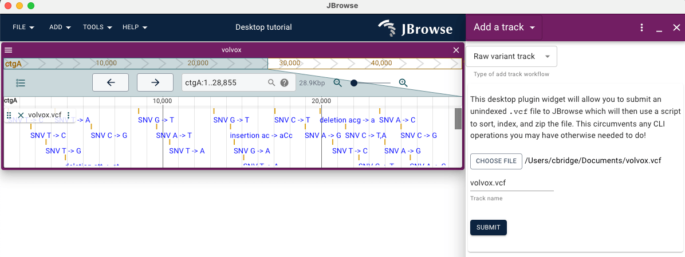Image resolution: width=685 pixels, height=257 pixels.
Task: Click the macOS green fullscreen button
Action: 30,6
